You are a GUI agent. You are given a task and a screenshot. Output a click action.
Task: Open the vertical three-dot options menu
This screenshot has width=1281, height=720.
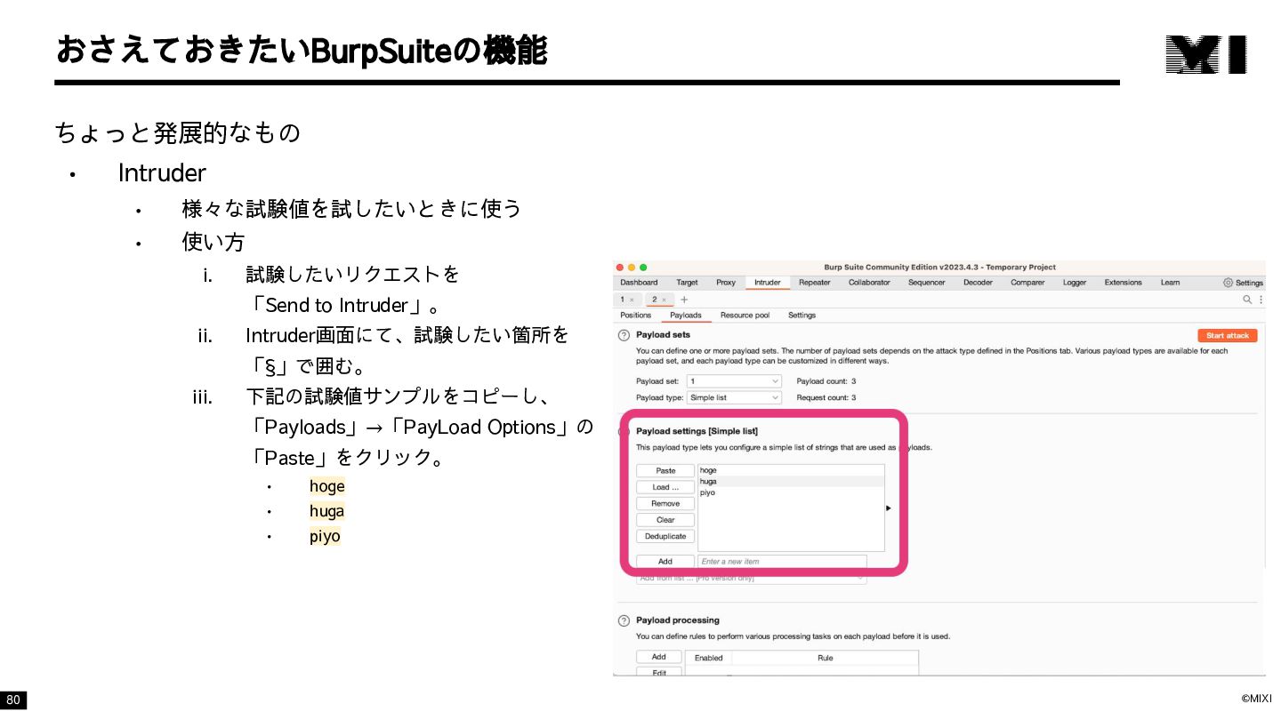pyautogui.click(x=1261, y=300)
